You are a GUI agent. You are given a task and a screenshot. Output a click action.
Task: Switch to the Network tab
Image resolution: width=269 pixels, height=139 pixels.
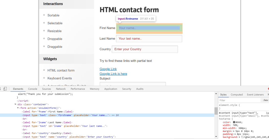coord(61,89)
